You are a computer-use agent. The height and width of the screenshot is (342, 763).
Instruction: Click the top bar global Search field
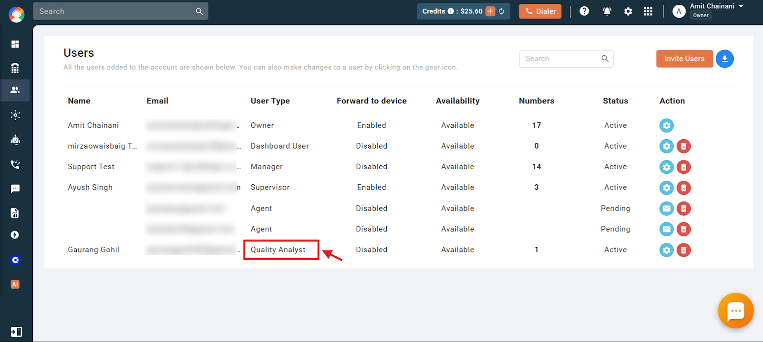click(121, 11)
